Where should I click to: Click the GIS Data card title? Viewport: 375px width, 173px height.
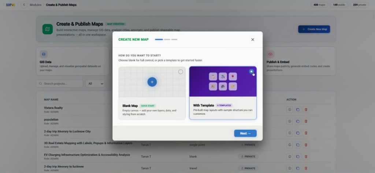coord(45,62)
